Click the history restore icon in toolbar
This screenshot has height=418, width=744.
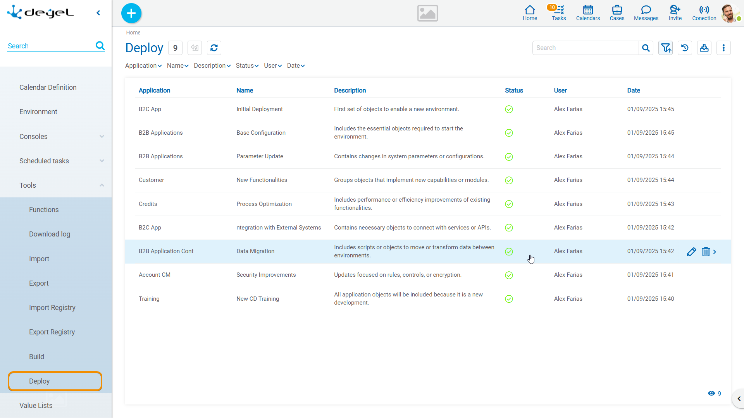pyautogui.click(x=685, y=48)
